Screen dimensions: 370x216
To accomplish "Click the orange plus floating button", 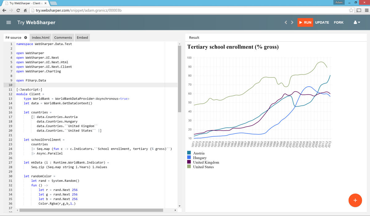I will (x=355, y=200).
